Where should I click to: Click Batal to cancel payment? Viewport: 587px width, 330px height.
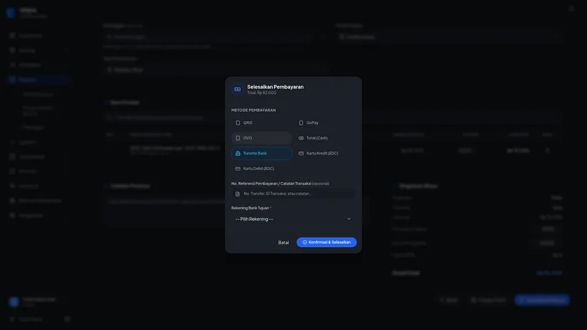coord(283,243)
